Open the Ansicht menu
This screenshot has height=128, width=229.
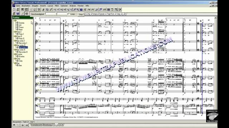[43, 6]
